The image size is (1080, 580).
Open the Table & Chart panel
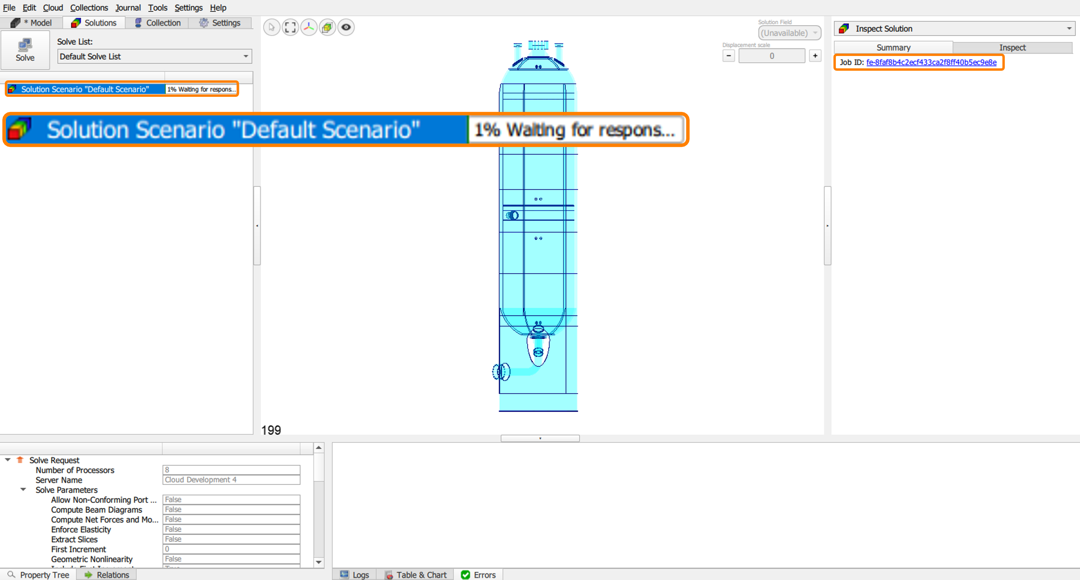tap(416, 575)
